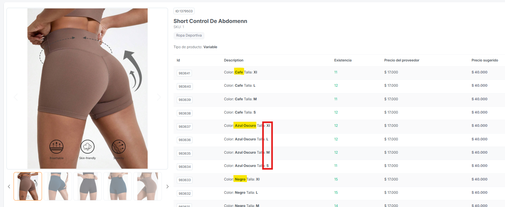This screenshot has height=207, width=505.
Task: Select fourth thumbnail with blue shorts front view
Action: pyautogui.click(x=118, y=186)
